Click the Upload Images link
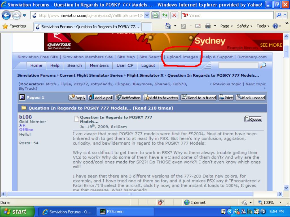 (182, 57)
